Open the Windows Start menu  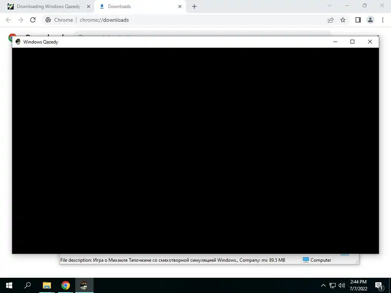pos(9,285)
